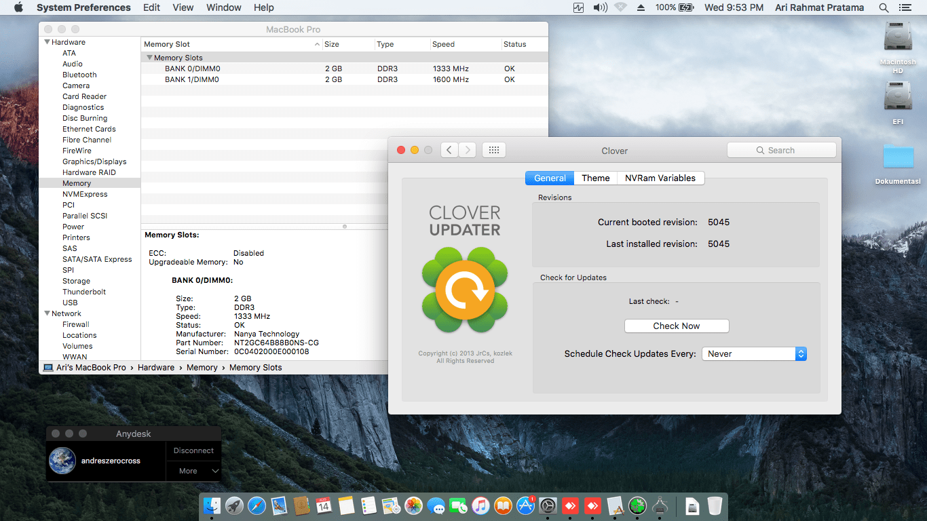Open Notes app in the Dock
Viewport: 927px width, 521px height.
coord(346,505)
